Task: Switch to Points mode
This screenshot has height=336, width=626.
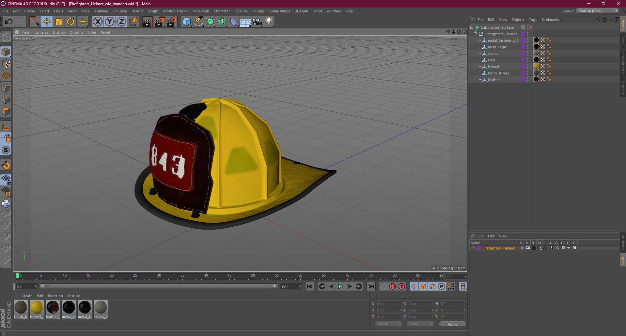Action: point(6,88)
